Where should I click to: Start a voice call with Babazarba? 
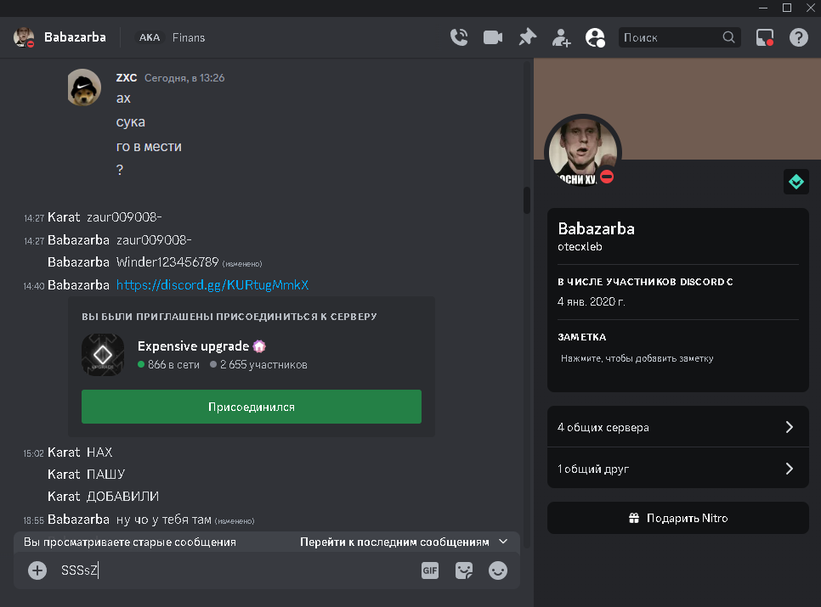[x=459, y=37]
